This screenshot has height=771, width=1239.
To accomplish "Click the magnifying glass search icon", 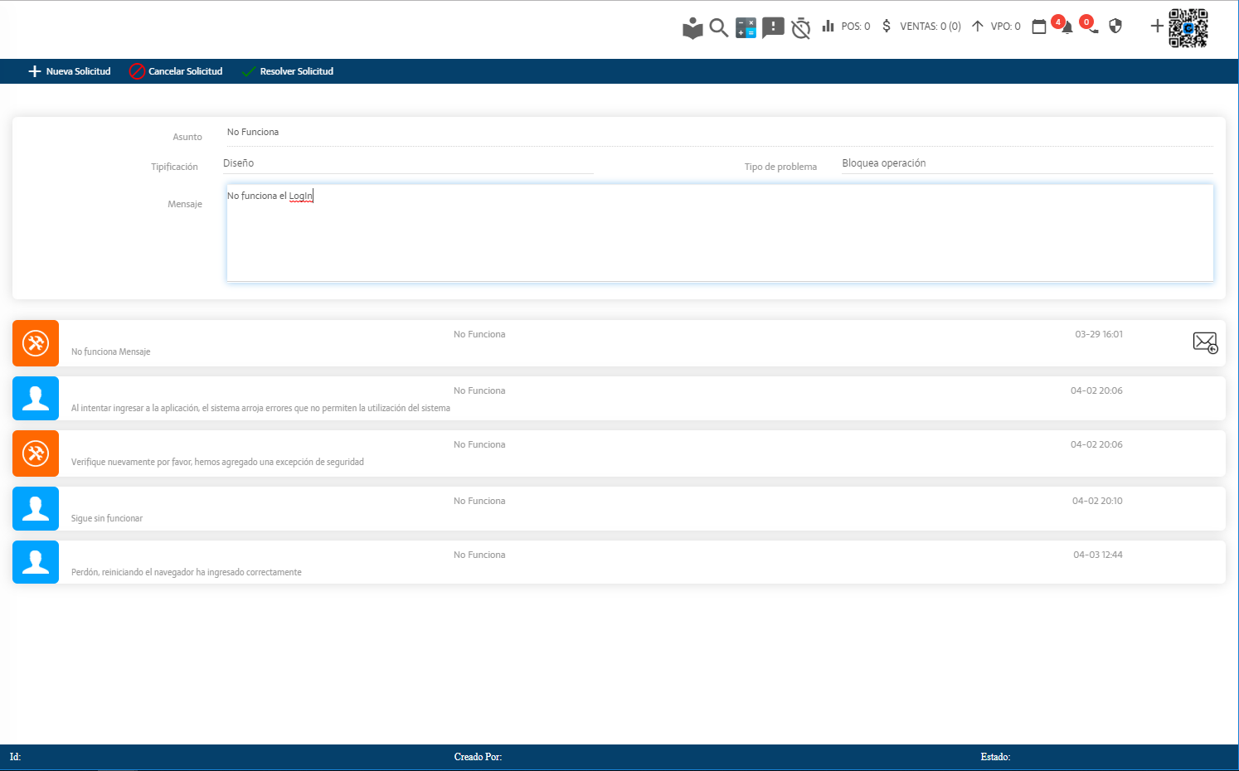I will coord(719,28).
